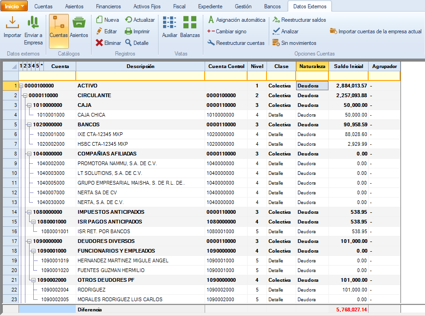Click the Imprimir printer icon
Image resolution: width=425 pixels, height=316 pixels.
pos(128,31)
